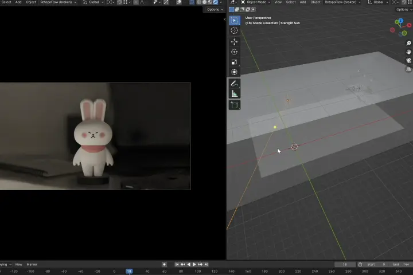Click the zoom magnifier icon in the right viewport
This screenshot has width=413, height=275.
click(x=408, y=43)
